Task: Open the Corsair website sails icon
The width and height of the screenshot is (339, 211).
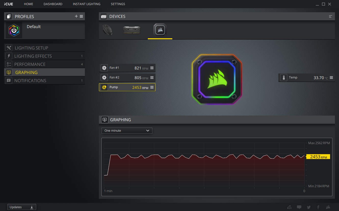Action: (x=328, y=207)
